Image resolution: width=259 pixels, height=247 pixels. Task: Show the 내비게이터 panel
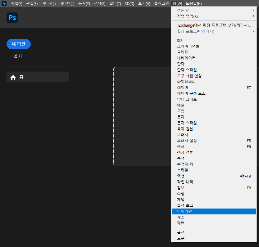[x=214, y=58]
